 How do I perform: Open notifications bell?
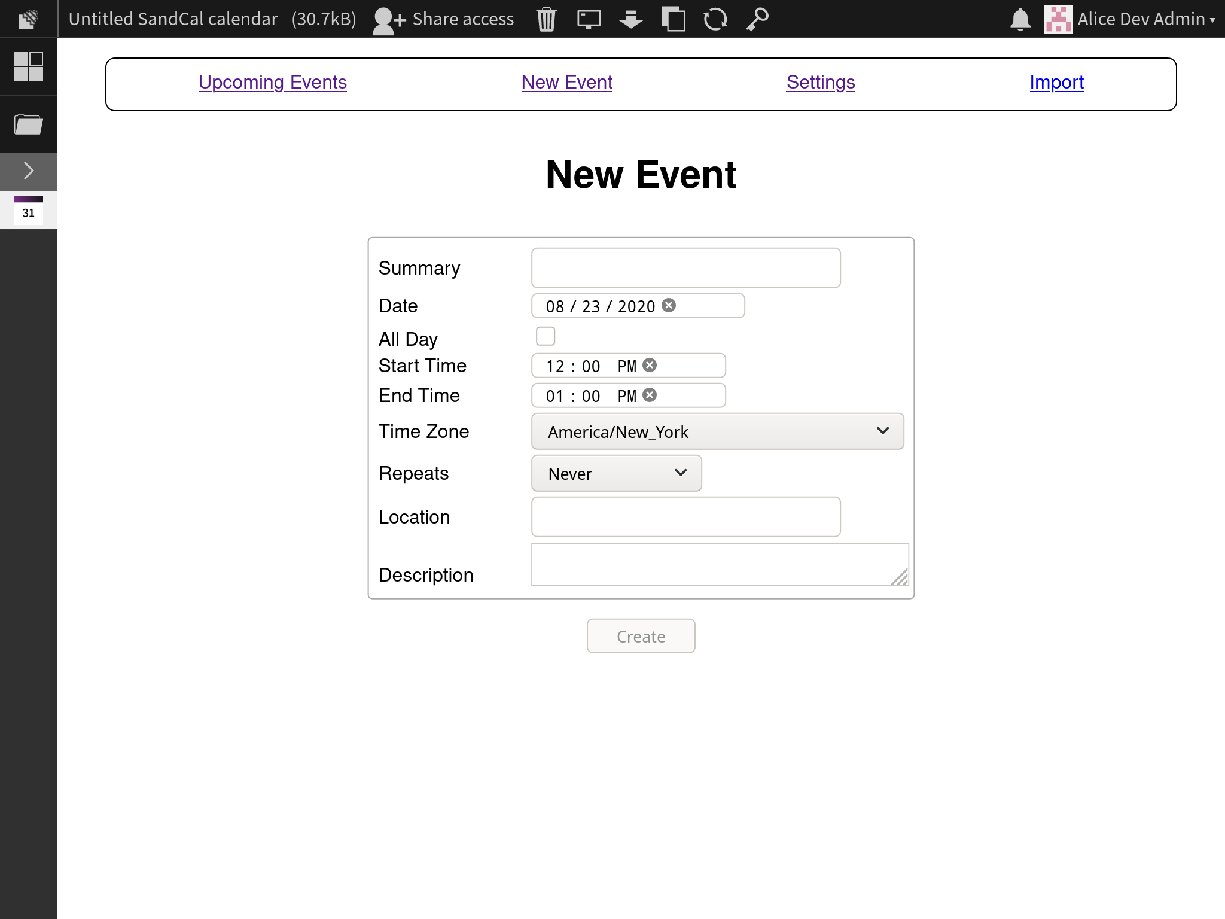[x=1020, y=19]
